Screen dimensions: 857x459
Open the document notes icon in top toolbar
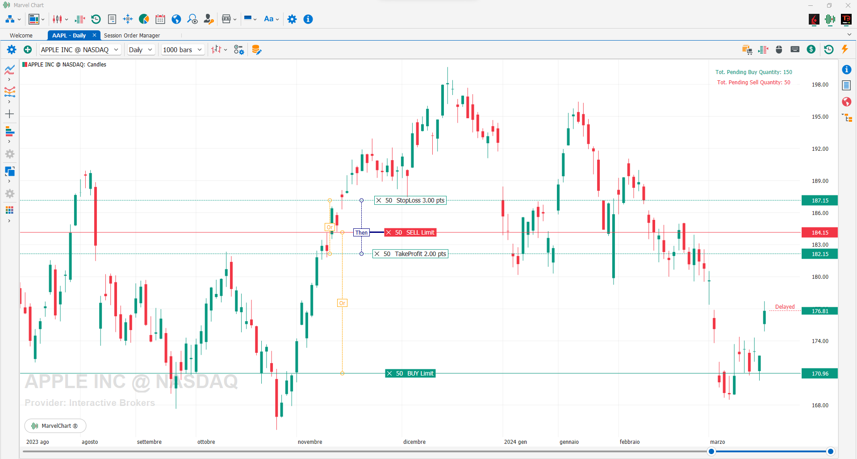[112, 19]
